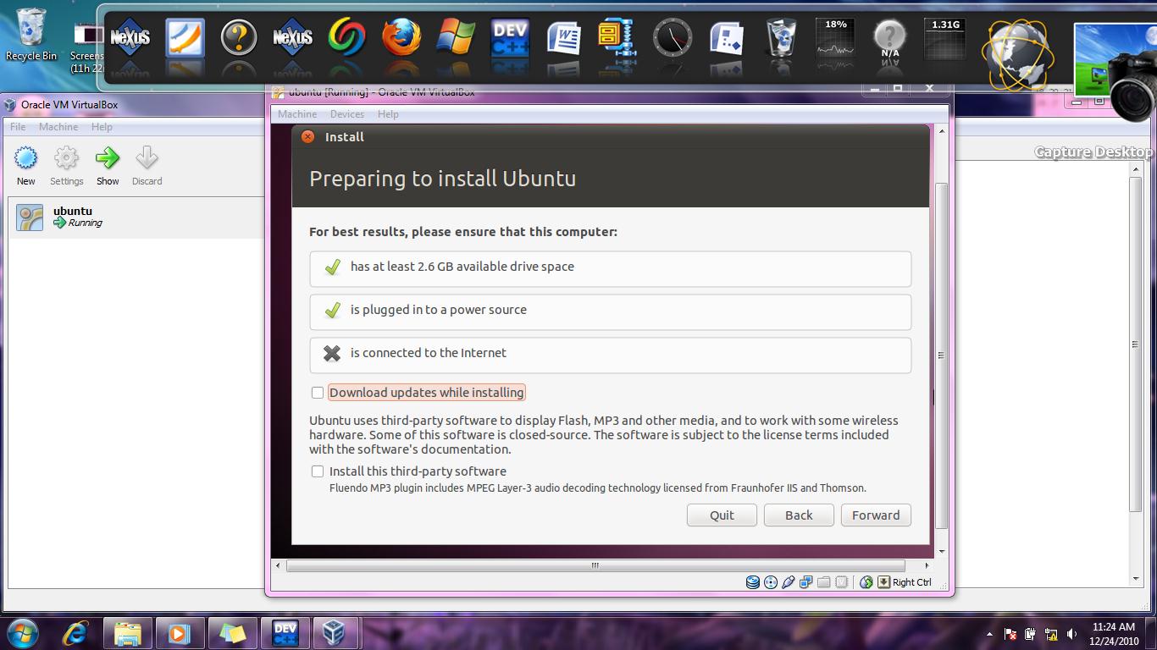Click the Show green arrow toolbar icon
Viewport: 1157px width, 650px height.
point(108,158)
